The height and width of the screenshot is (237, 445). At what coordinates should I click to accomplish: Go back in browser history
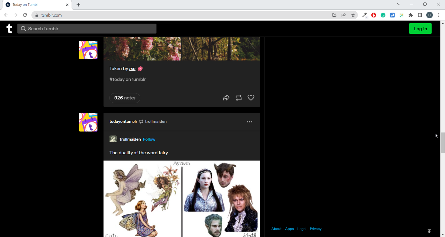[6, 15]
